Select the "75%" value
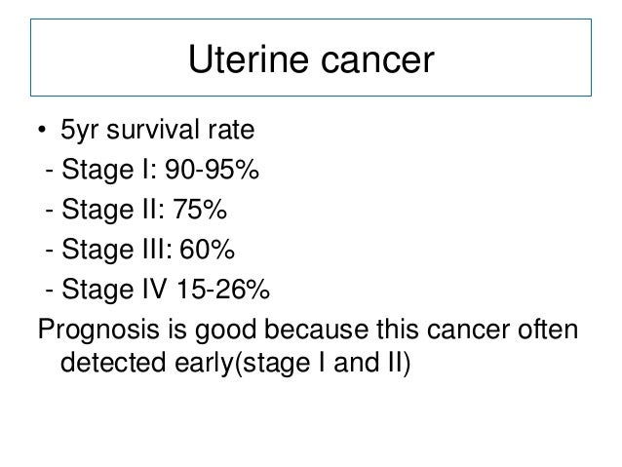The height and width of the screenshot is (467, 622). (x=203, y=213)
